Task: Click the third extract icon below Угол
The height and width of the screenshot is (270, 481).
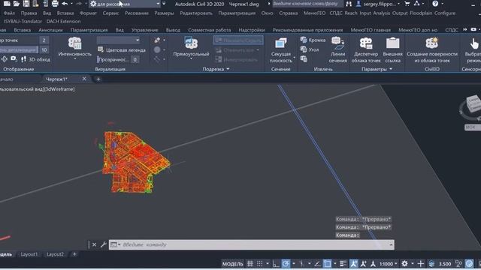Action: tap(304, 58)
